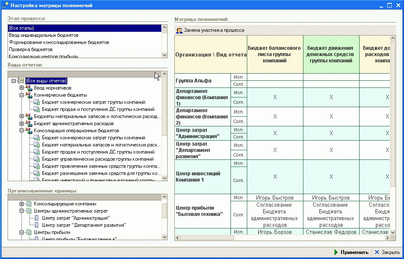Click the Применить button
The width and height of the screenshot is (404, 259).
pos(351,252)
